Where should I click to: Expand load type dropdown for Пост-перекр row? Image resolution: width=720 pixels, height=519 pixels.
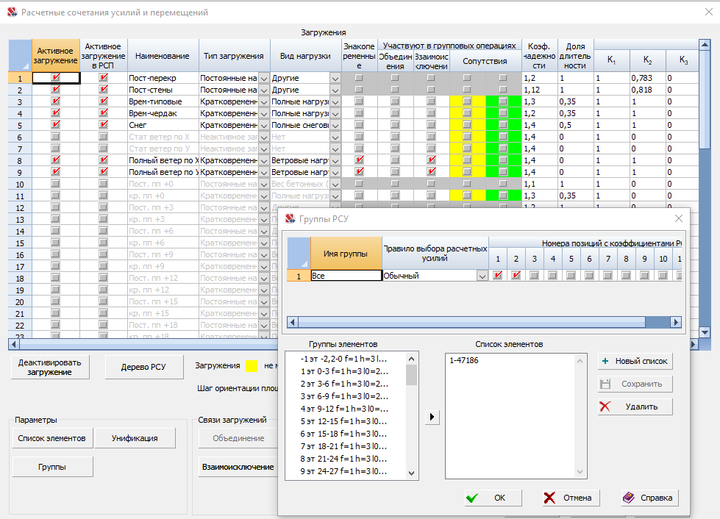click(264, 77)
